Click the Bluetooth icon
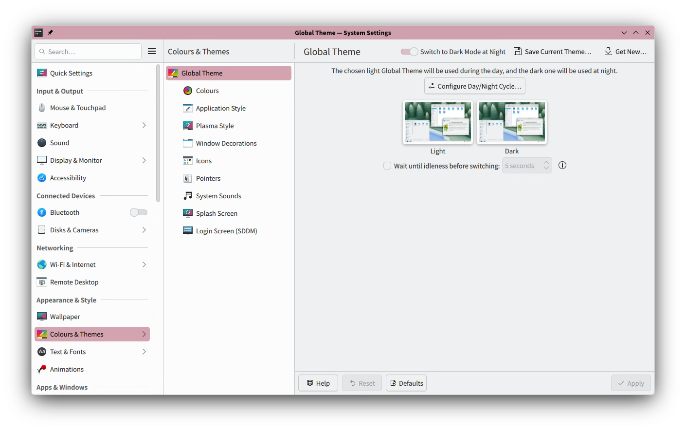 coord(42,212)
